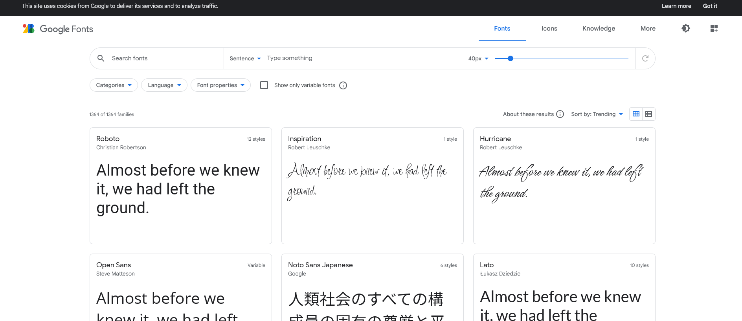
Task: Click the font size slider handle
Action: (511, 58)
